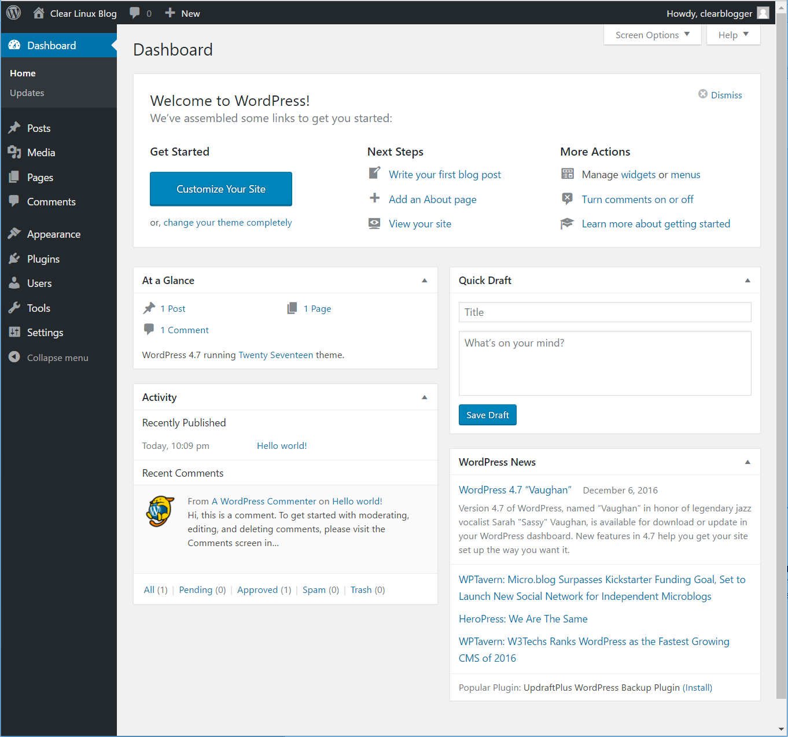Click the graduation cap icon beside Learn more
Screen dimensions: 788x737
click(x=567, y=223)
